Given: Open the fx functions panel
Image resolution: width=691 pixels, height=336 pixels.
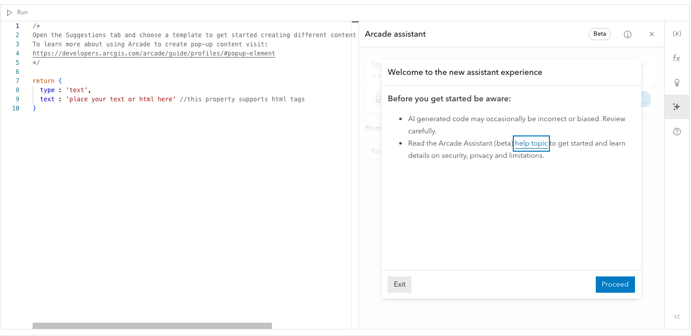Looking at the screenshot, I should pyautogui.click(x=677, y=59).
